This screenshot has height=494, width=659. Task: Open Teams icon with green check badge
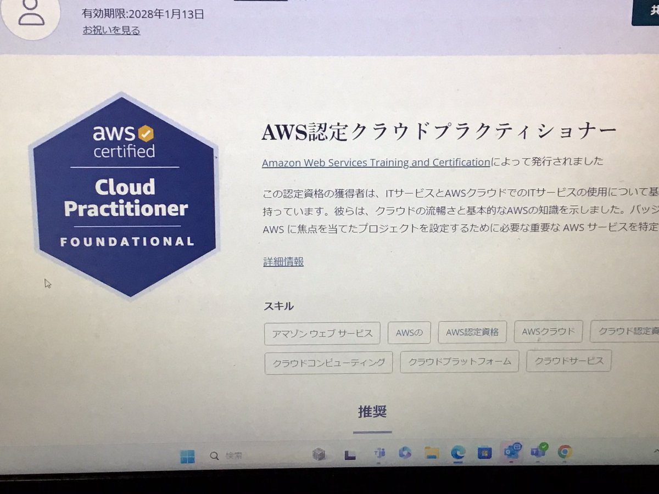[538, 451]
